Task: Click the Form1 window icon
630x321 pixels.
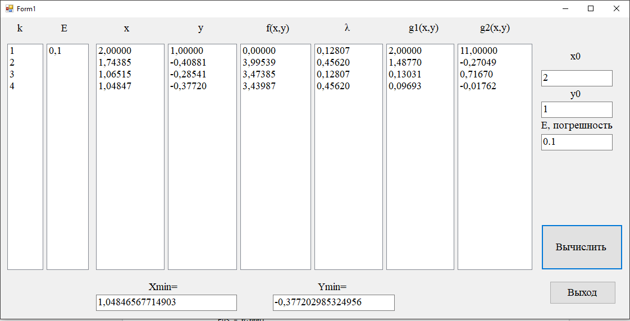Action: (9, 8)
